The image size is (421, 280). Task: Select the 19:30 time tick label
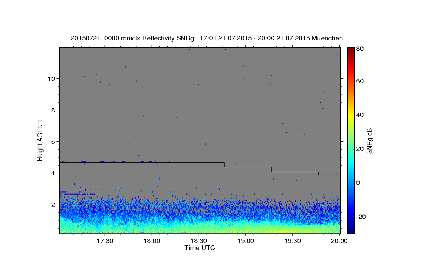point(292,241)
